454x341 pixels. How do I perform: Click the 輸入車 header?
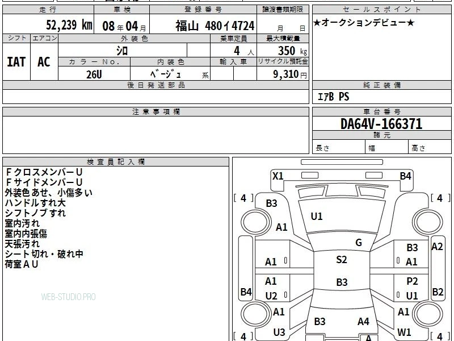click(x=233, y=62)
